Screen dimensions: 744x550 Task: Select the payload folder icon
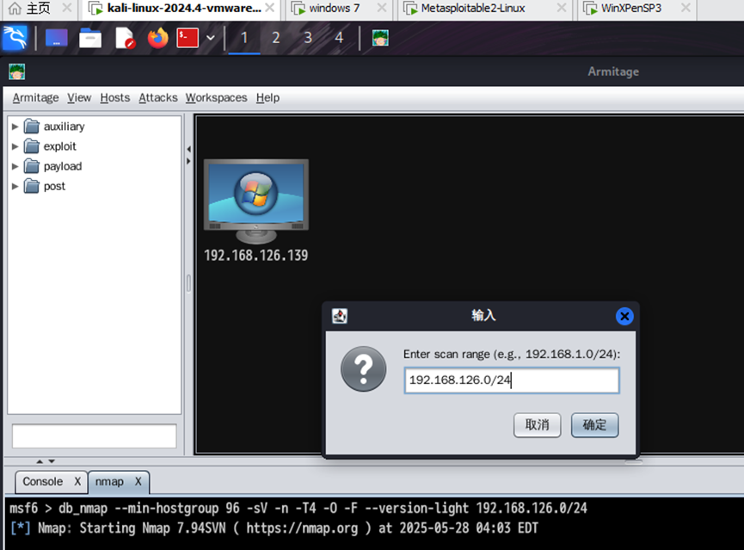click(x=32, y=166)
